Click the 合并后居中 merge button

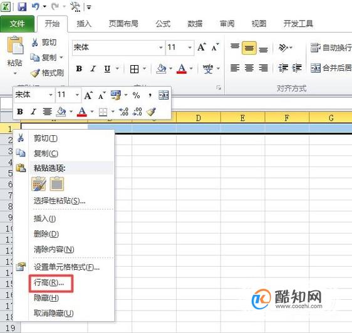(331, 68)
